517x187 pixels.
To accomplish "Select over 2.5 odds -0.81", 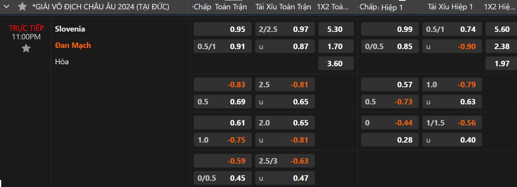I will tap(285, 85).
